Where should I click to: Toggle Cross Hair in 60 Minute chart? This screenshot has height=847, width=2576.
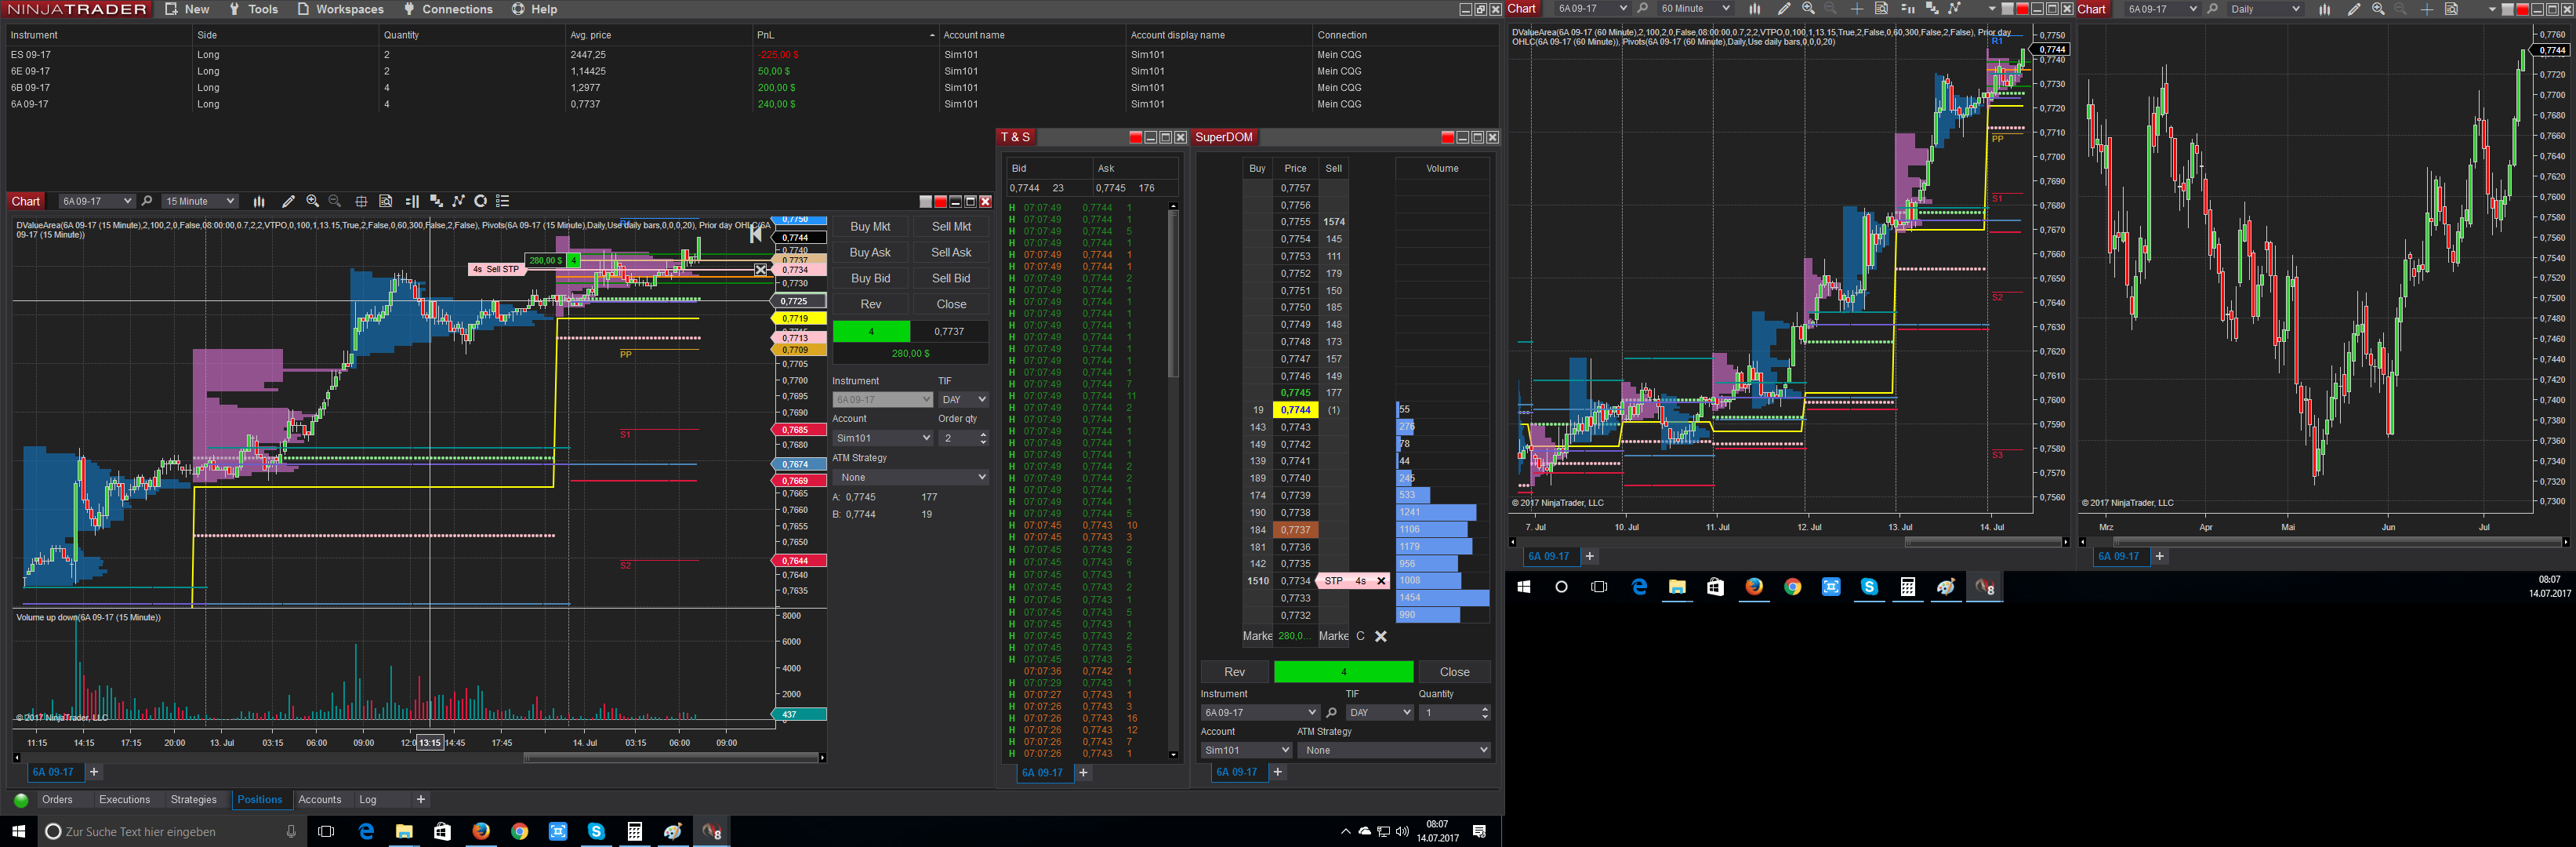coord(1857,9)
